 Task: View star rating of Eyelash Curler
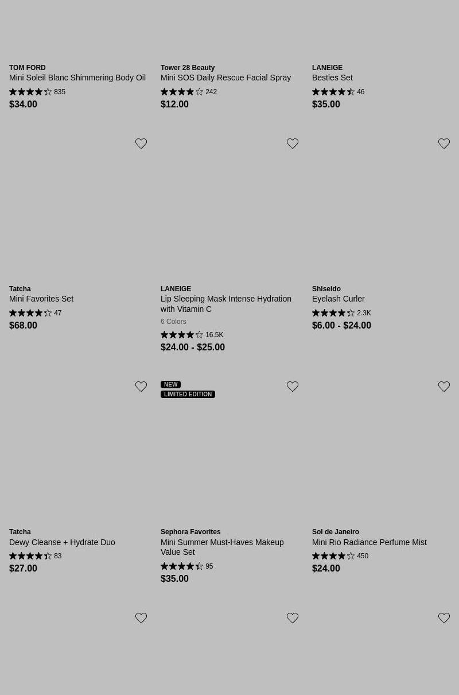tap(333, 313)
